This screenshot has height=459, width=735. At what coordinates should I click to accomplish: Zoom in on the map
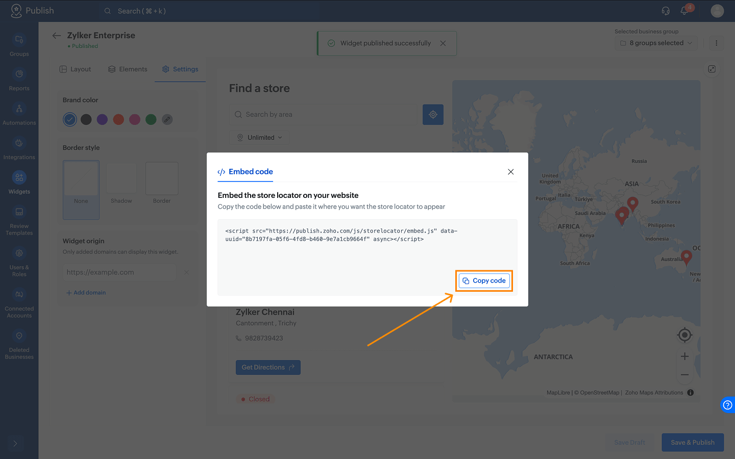point(684,356)
